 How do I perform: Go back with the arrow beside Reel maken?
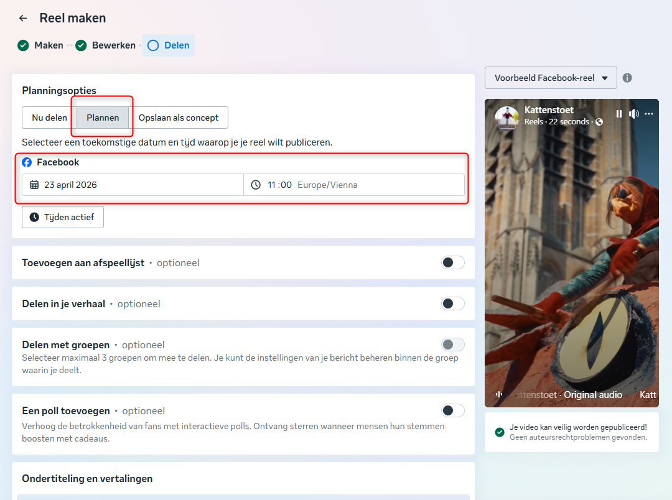23,18
